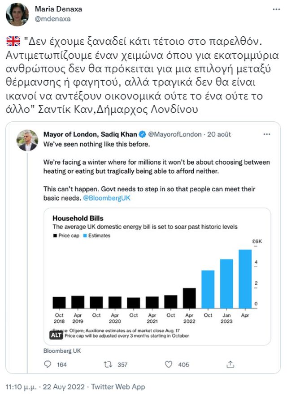Open Sadiq Khan's avatar photo
Image resolution: width=287 pixels, height=394 pixels.
coord(28,141)
